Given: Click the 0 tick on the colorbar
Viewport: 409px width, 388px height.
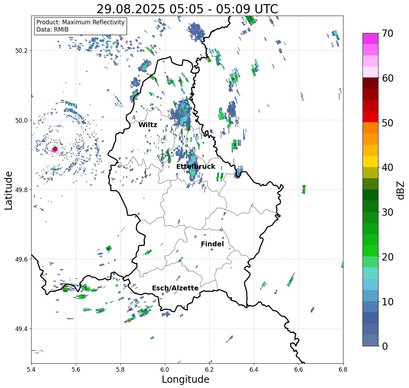Looking at the screenshot, I should click(x=385, y=346).
